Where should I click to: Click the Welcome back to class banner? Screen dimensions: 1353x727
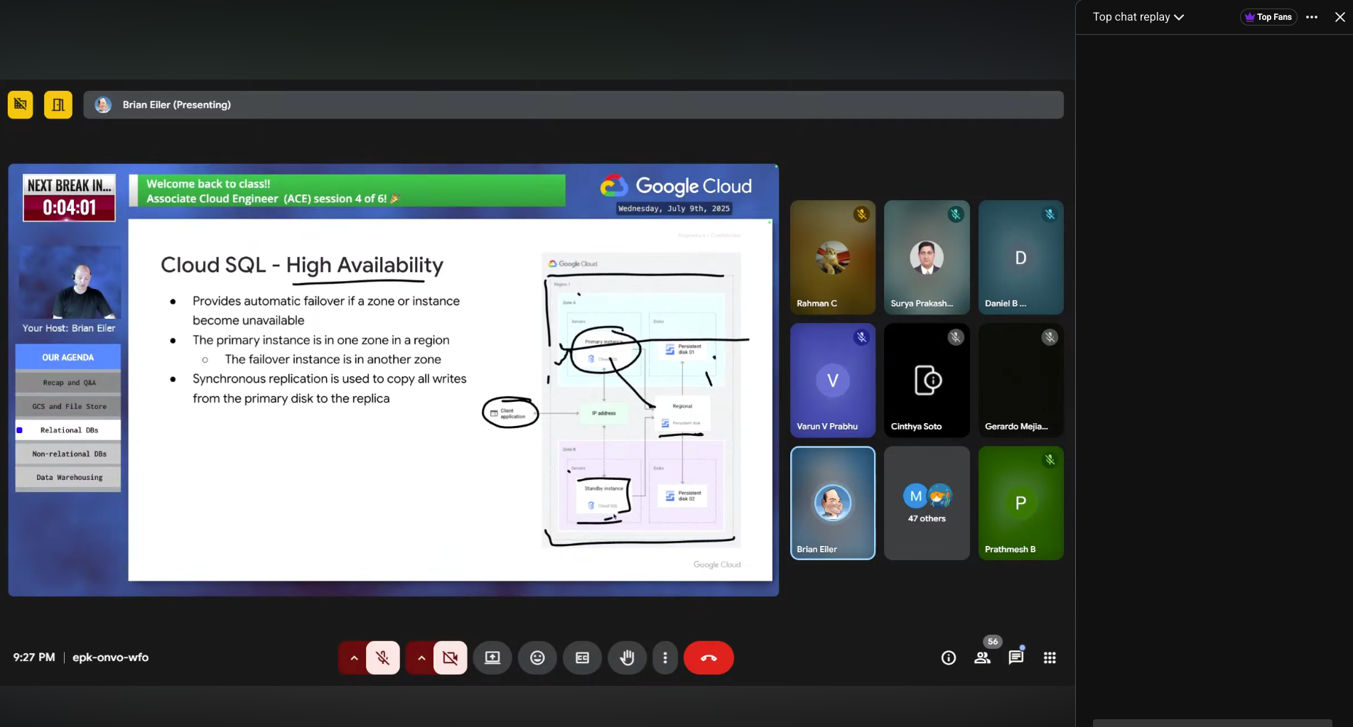tap(347, 191)
